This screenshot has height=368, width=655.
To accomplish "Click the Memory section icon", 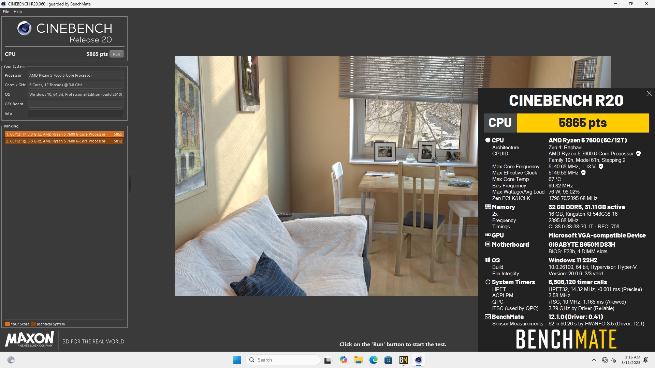I will pyautogui.click(x=488, y=207).
